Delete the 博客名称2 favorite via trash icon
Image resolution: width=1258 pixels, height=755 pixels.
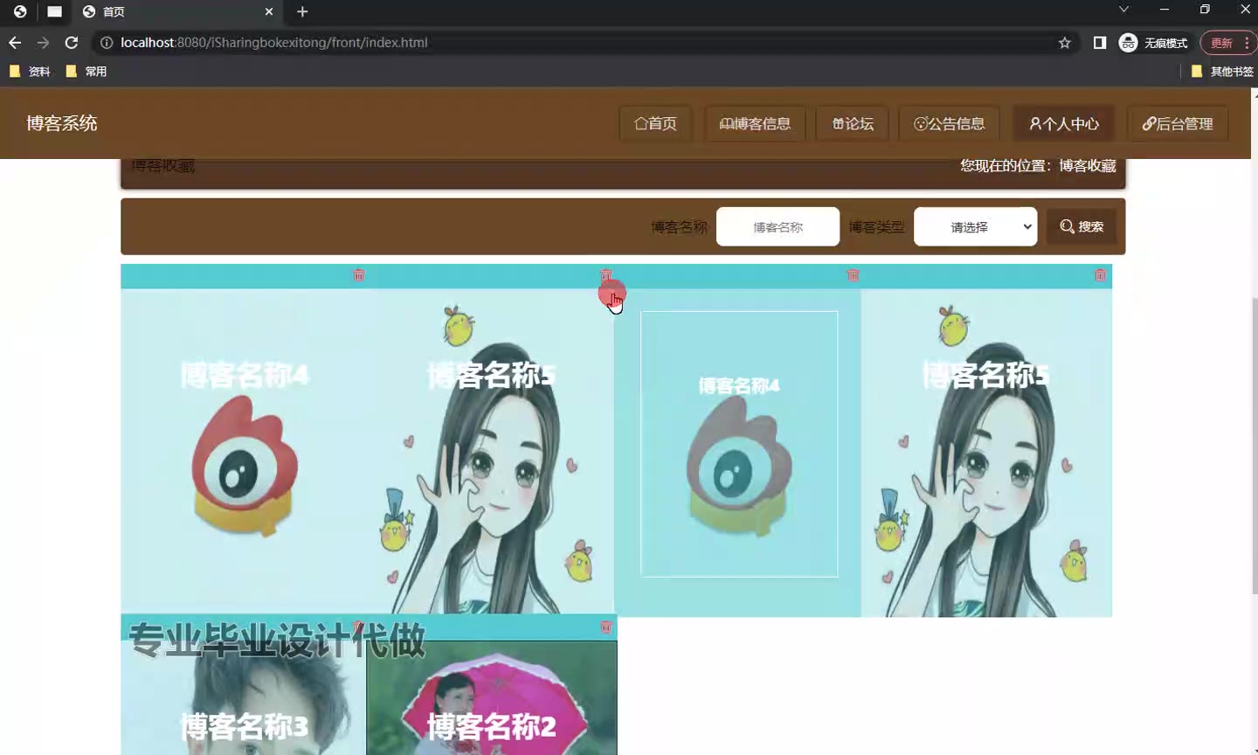[x=606, y=627]
